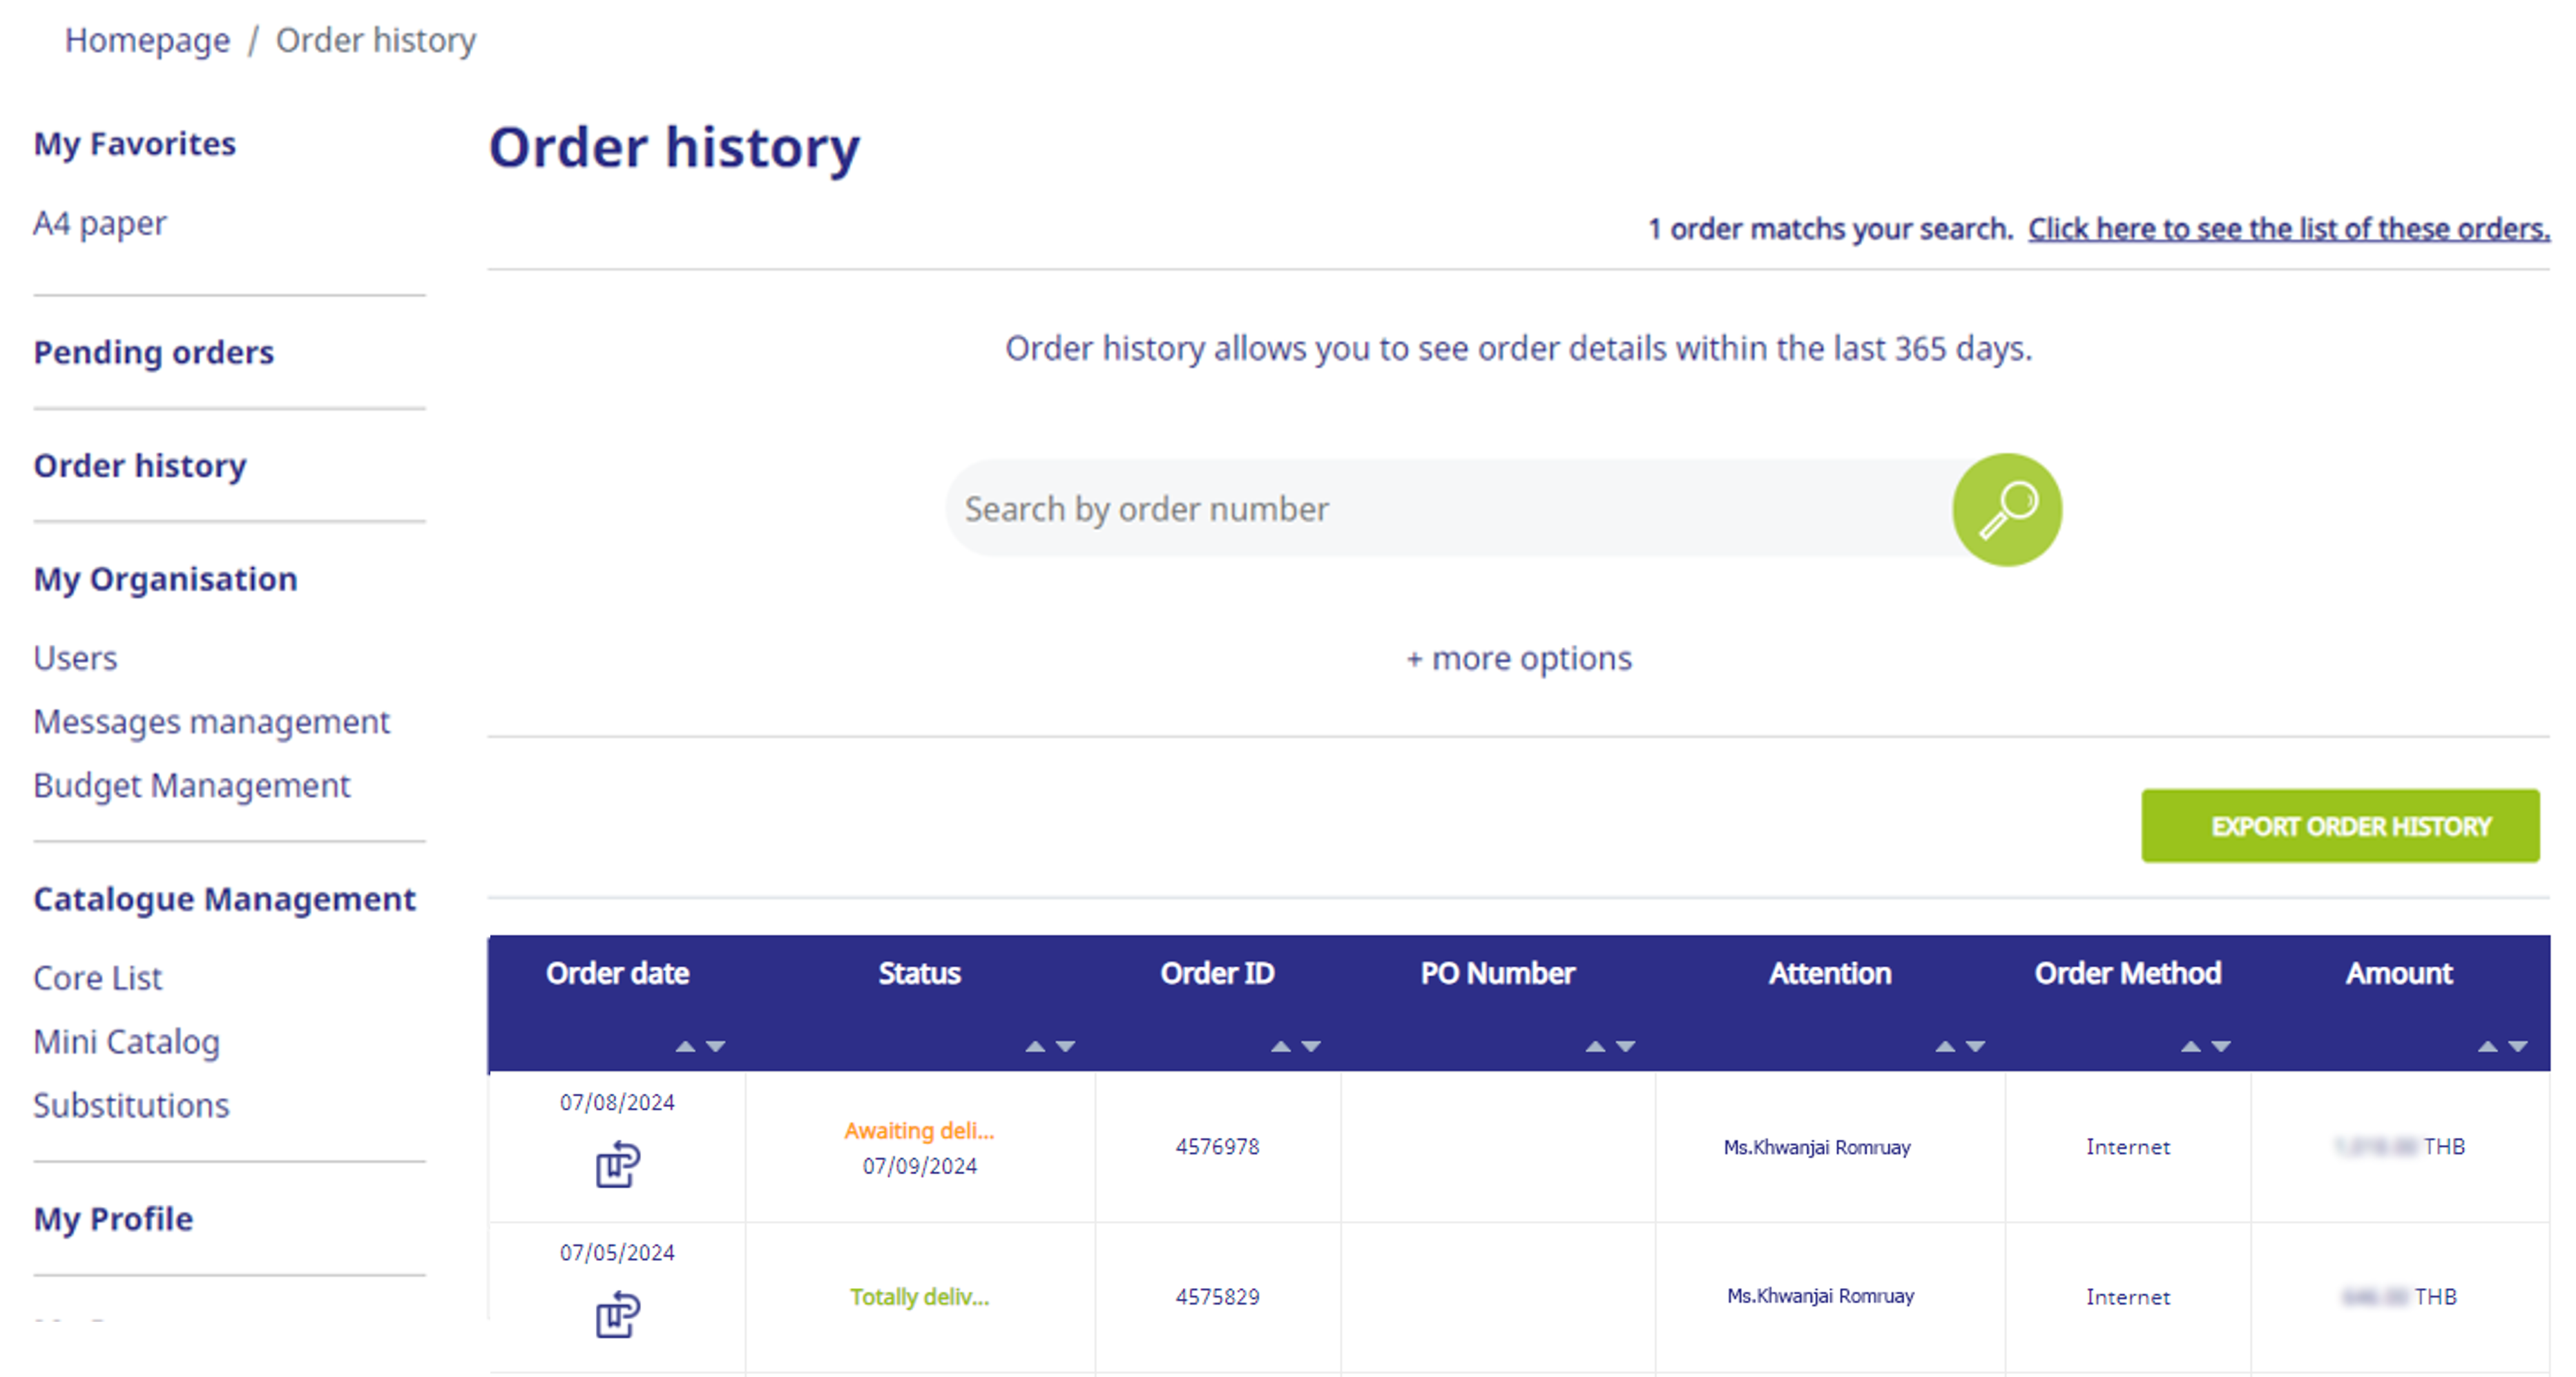This screenshot has width=2576, height=1377.
Task: Sort Order date column ascending
Action: (x=685, y=1046)
